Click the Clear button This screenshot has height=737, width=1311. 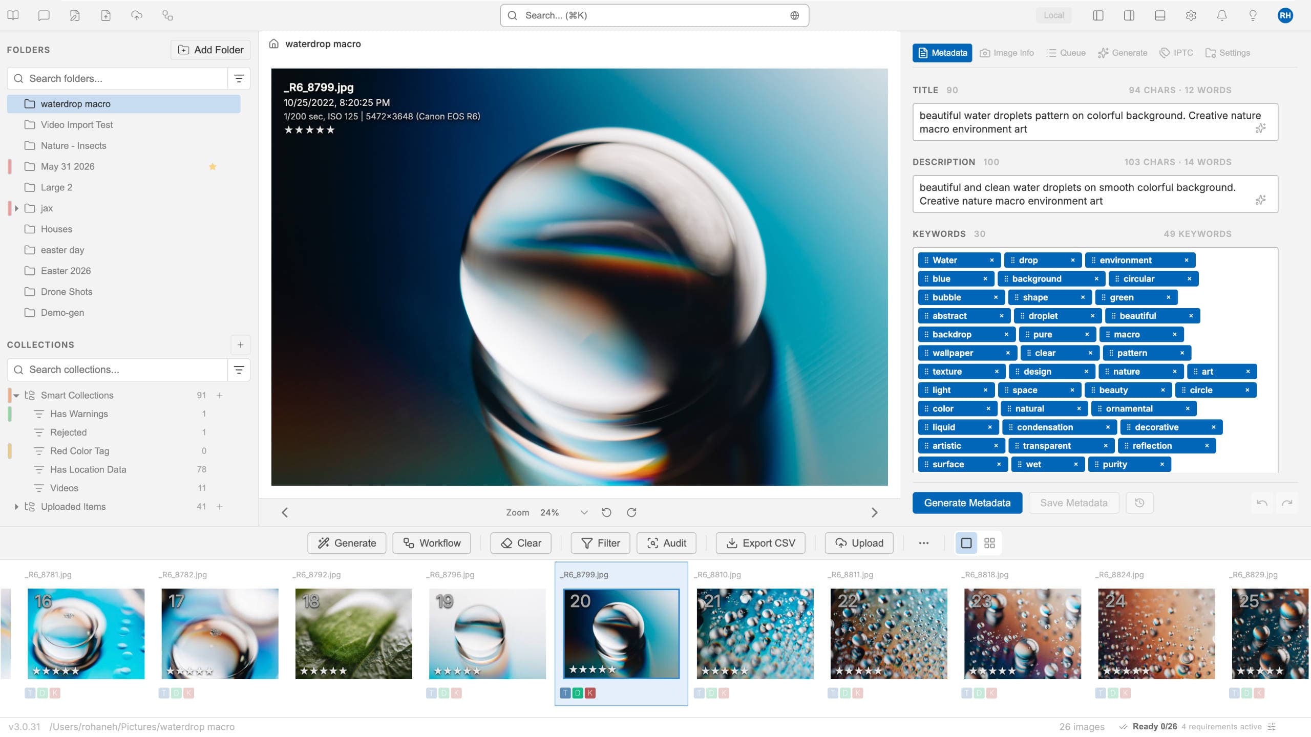click(521, 543)
